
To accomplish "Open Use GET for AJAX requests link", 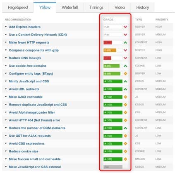I will pyautogui.click(x=30, y=136).
